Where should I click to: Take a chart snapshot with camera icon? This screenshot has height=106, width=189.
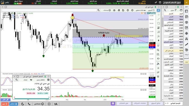point(114,10)
